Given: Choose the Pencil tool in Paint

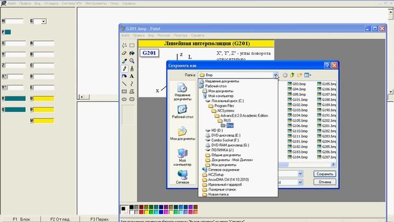Looking at the screenshot, I should 124,68.
